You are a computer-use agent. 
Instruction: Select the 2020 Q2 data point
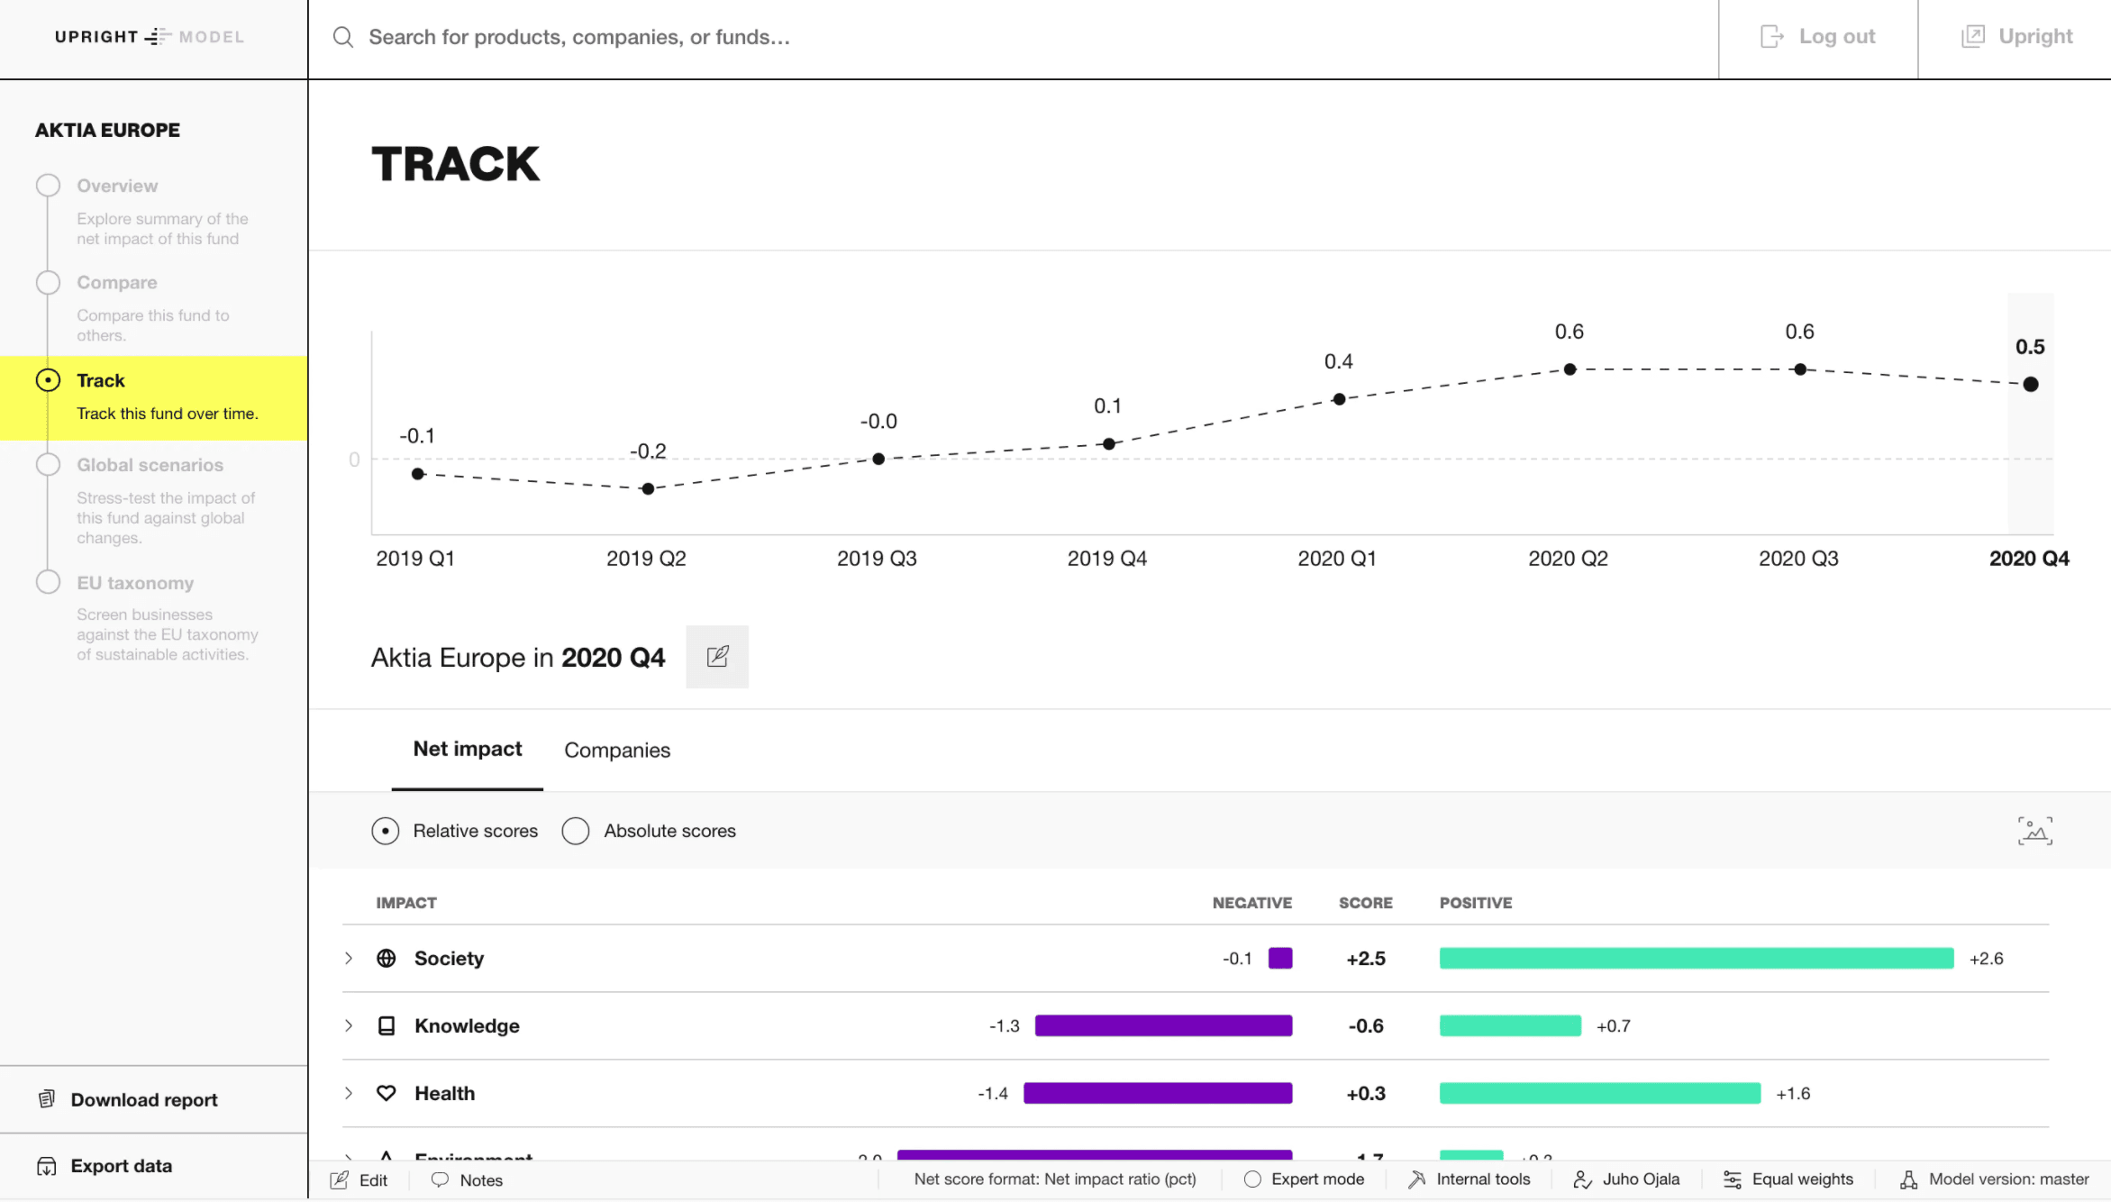1570,369
